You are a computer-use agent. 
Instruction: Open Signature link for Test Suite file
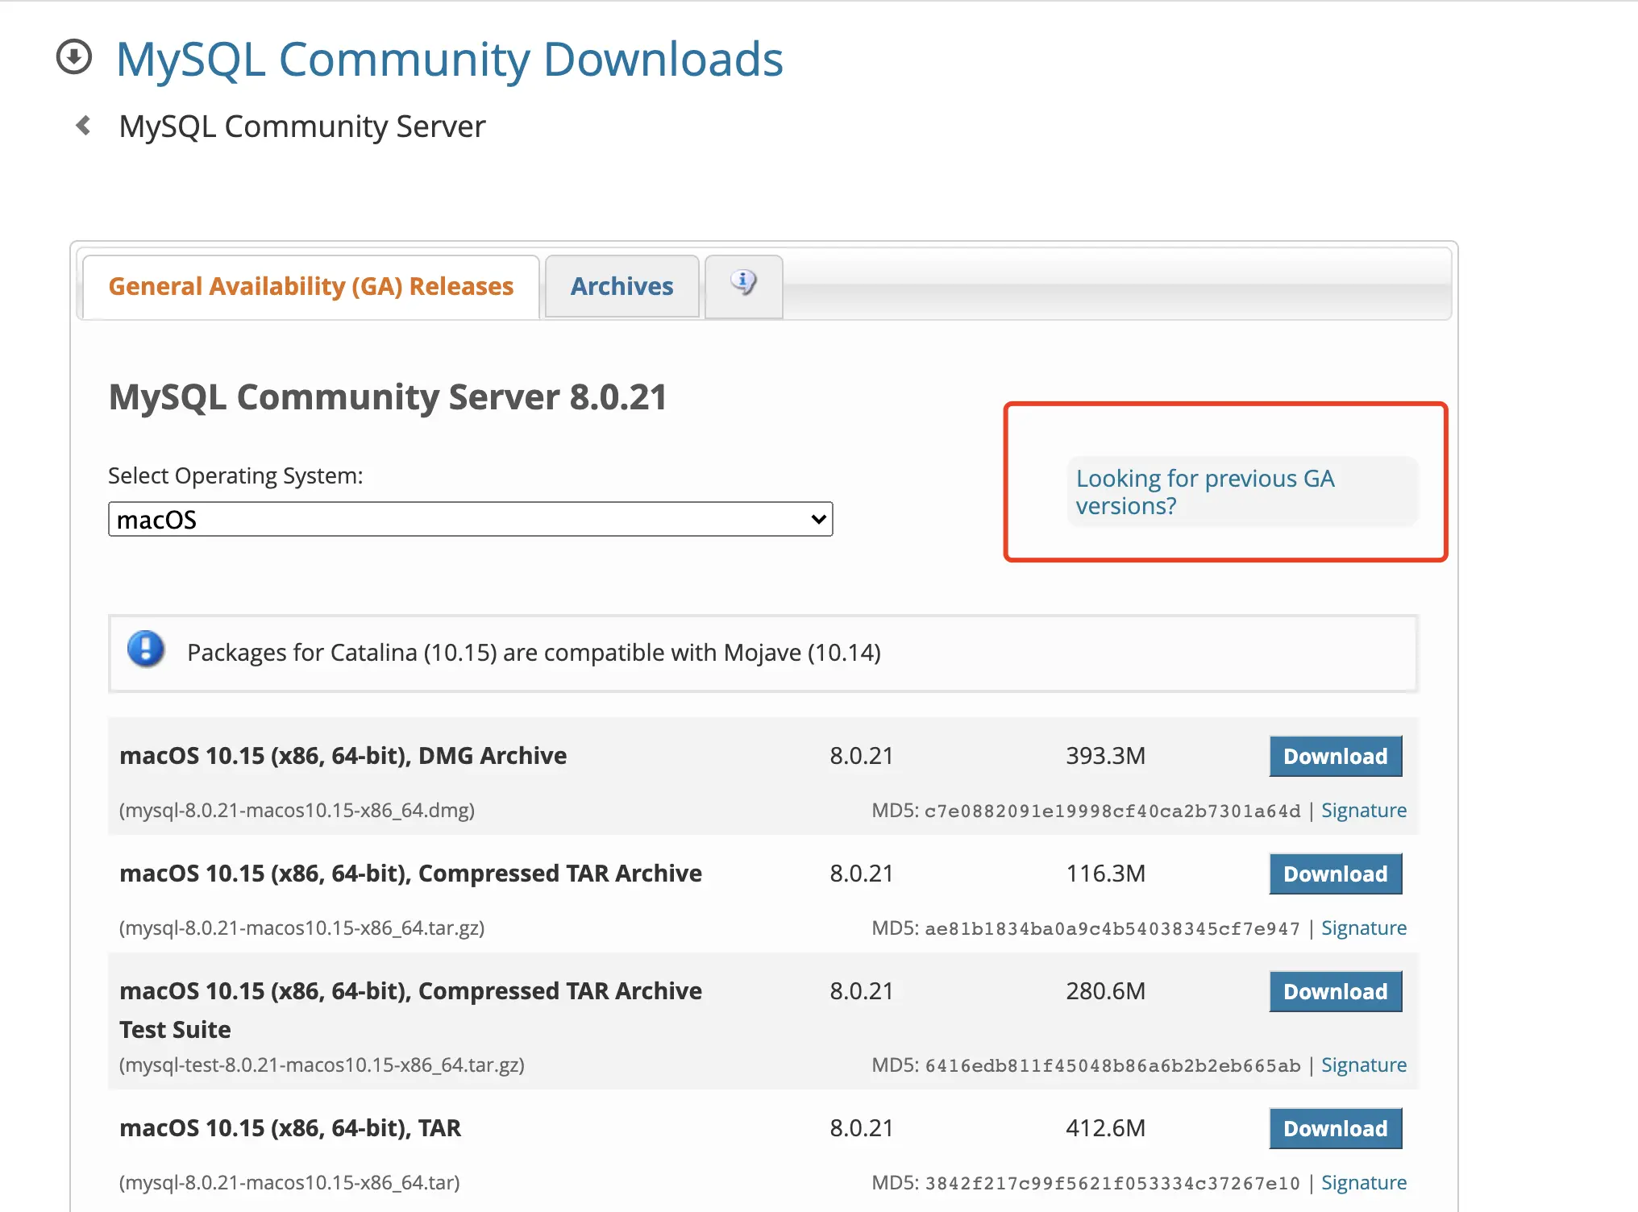click(1363, 1065)
